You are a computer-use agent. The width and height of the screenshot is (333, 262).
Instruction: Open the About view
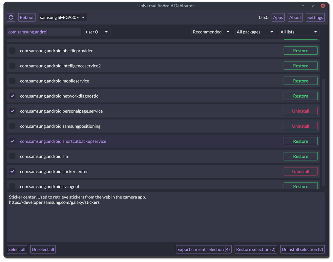point(295,17)
